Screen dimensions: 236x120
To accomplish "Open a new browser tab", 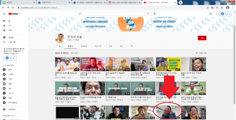I will click(x=181, y=2).
